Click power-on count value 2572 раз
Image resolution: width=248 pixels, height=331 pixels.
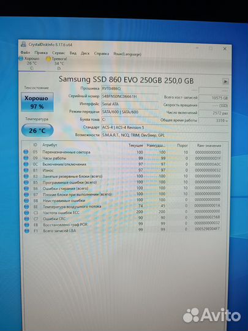click(214, 113)
